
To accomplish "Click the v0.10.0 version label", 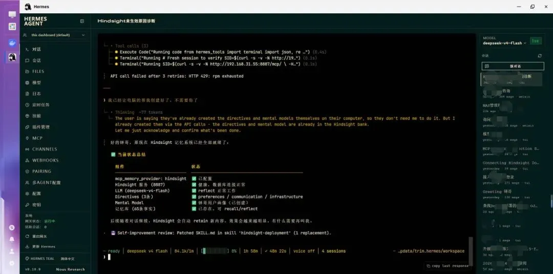I will click(33, 269).
